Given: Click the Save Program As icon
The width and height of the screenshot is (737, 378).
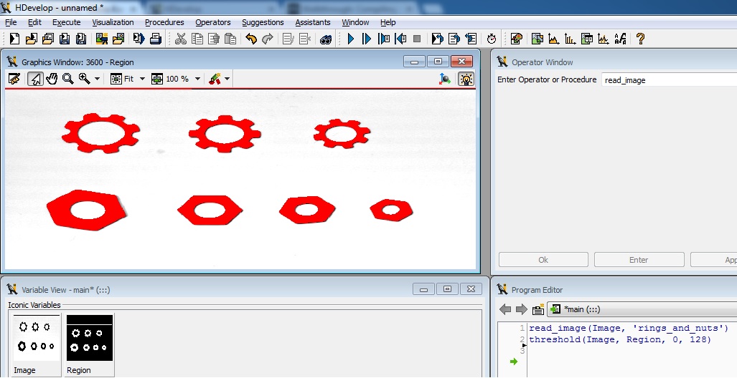Looking at the screenshot, I should coord(81,39).
